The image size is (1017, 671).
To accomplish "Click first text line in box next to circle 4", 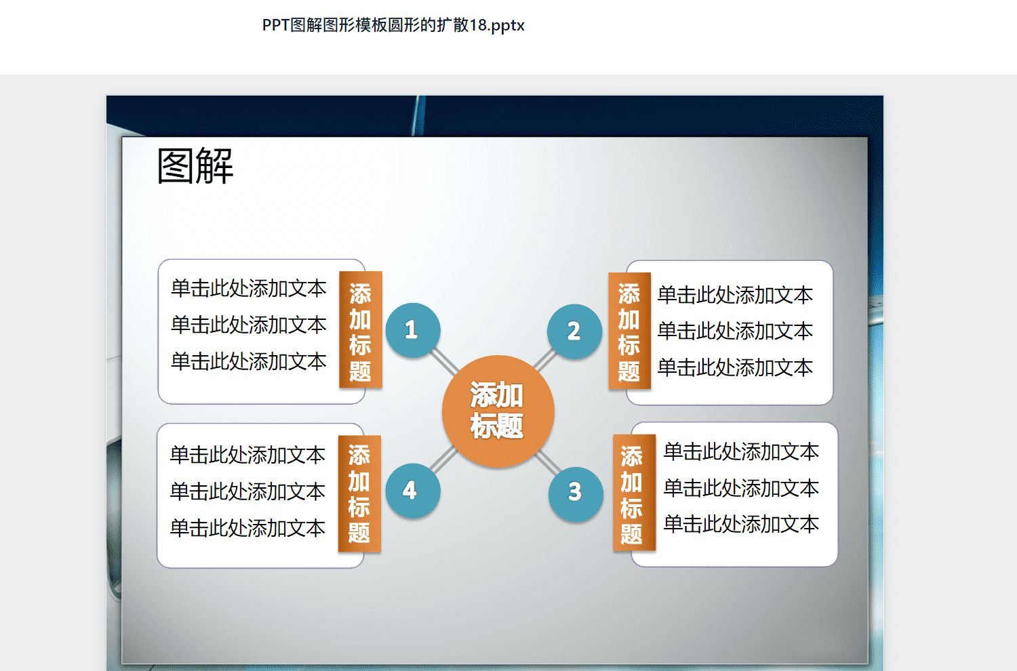I will [247, 455].
